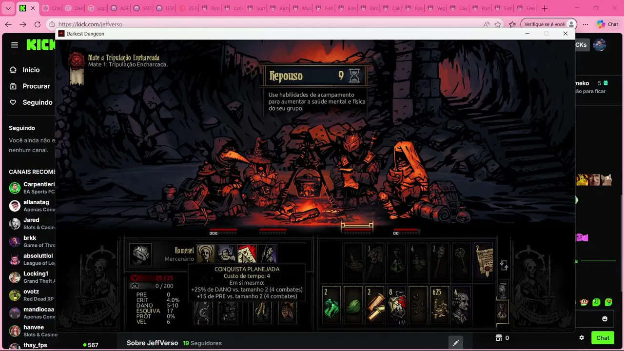Select the scroll item stack of 2

(x=484, y=262)
